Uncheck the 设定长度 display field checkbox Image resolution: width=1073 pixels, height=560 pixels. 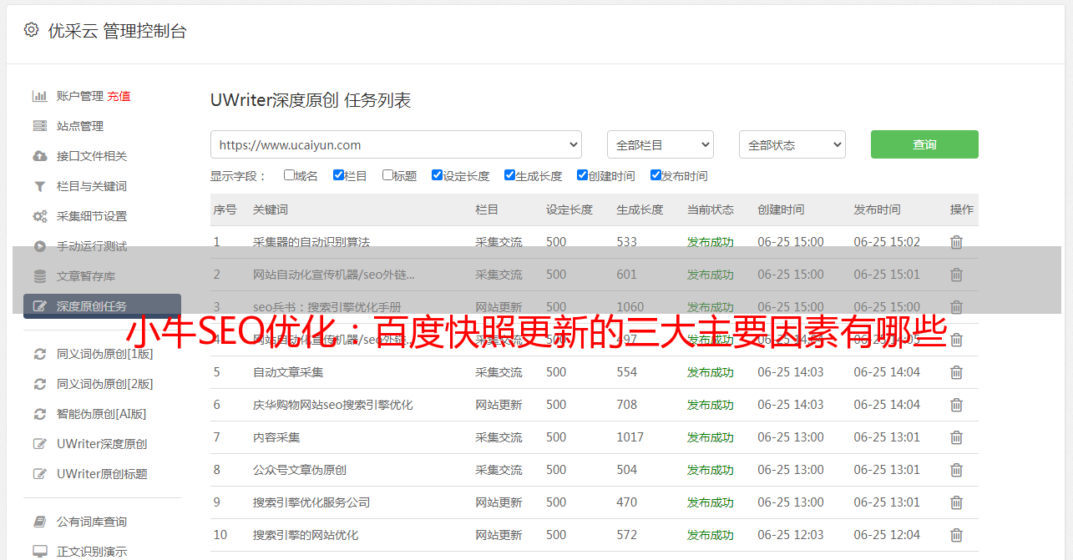pos(437,175)
